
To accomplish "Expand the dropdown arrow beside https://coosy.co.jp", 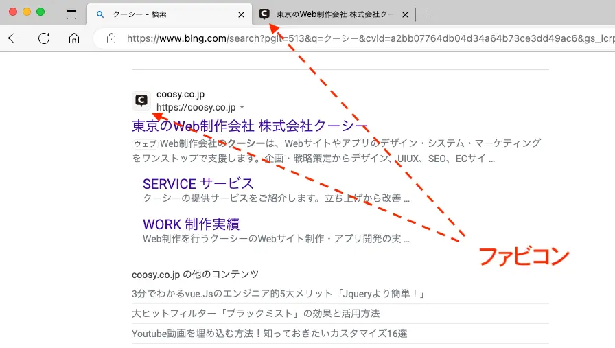I will pos(242,107).
